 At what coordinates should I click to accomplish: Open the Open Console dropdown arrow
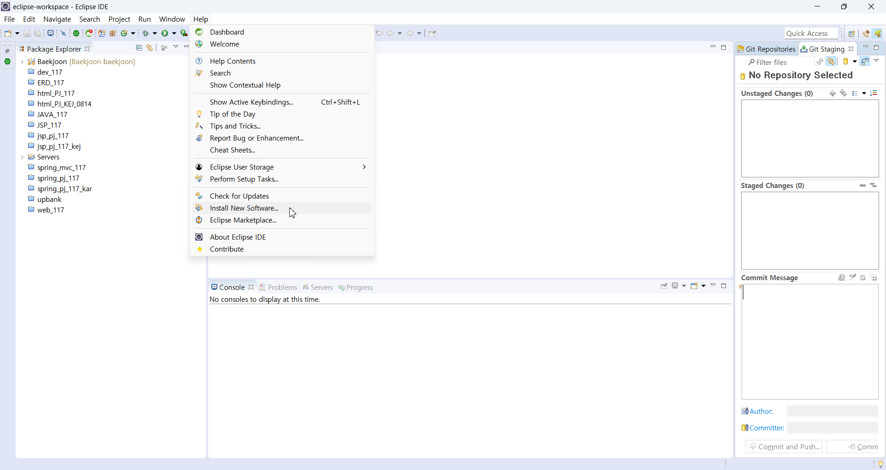pos(703,286)
